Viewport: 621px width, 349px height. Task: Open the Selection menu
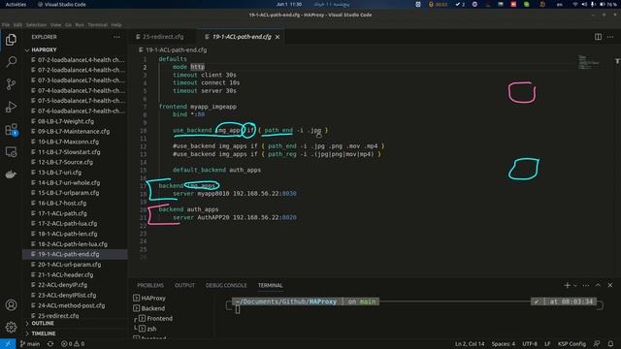click(x=36, y=24)
